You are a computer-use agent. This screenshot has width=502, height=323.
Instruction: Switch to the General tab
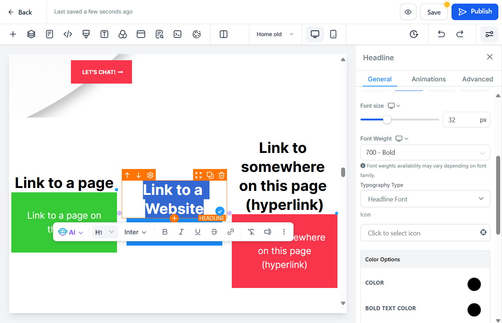[x=380, y=79]
